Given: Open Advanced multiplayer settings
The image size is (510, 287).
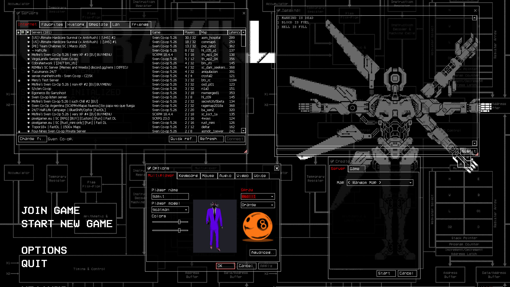Looking at the screenshot, I should 263,252.
